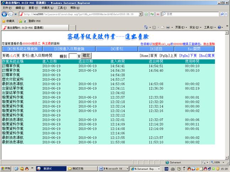Viewport: 230px width, 172px height.
Task: Click the 確定 confirm button
Action: coord(86,55)
